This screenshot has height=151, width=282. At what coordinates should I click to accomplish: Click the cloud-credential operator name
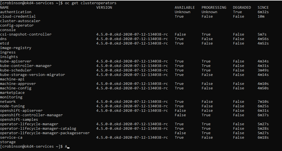click(18, 17)
